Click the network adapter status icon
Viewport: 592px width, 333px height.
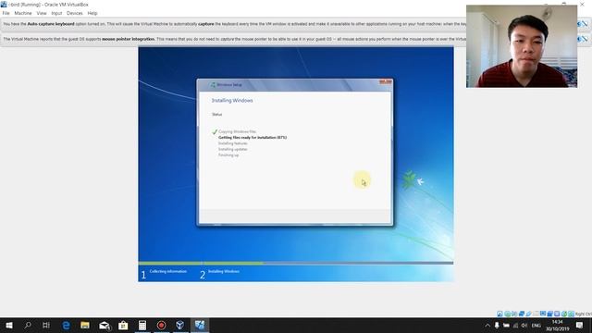click(522, 314)
